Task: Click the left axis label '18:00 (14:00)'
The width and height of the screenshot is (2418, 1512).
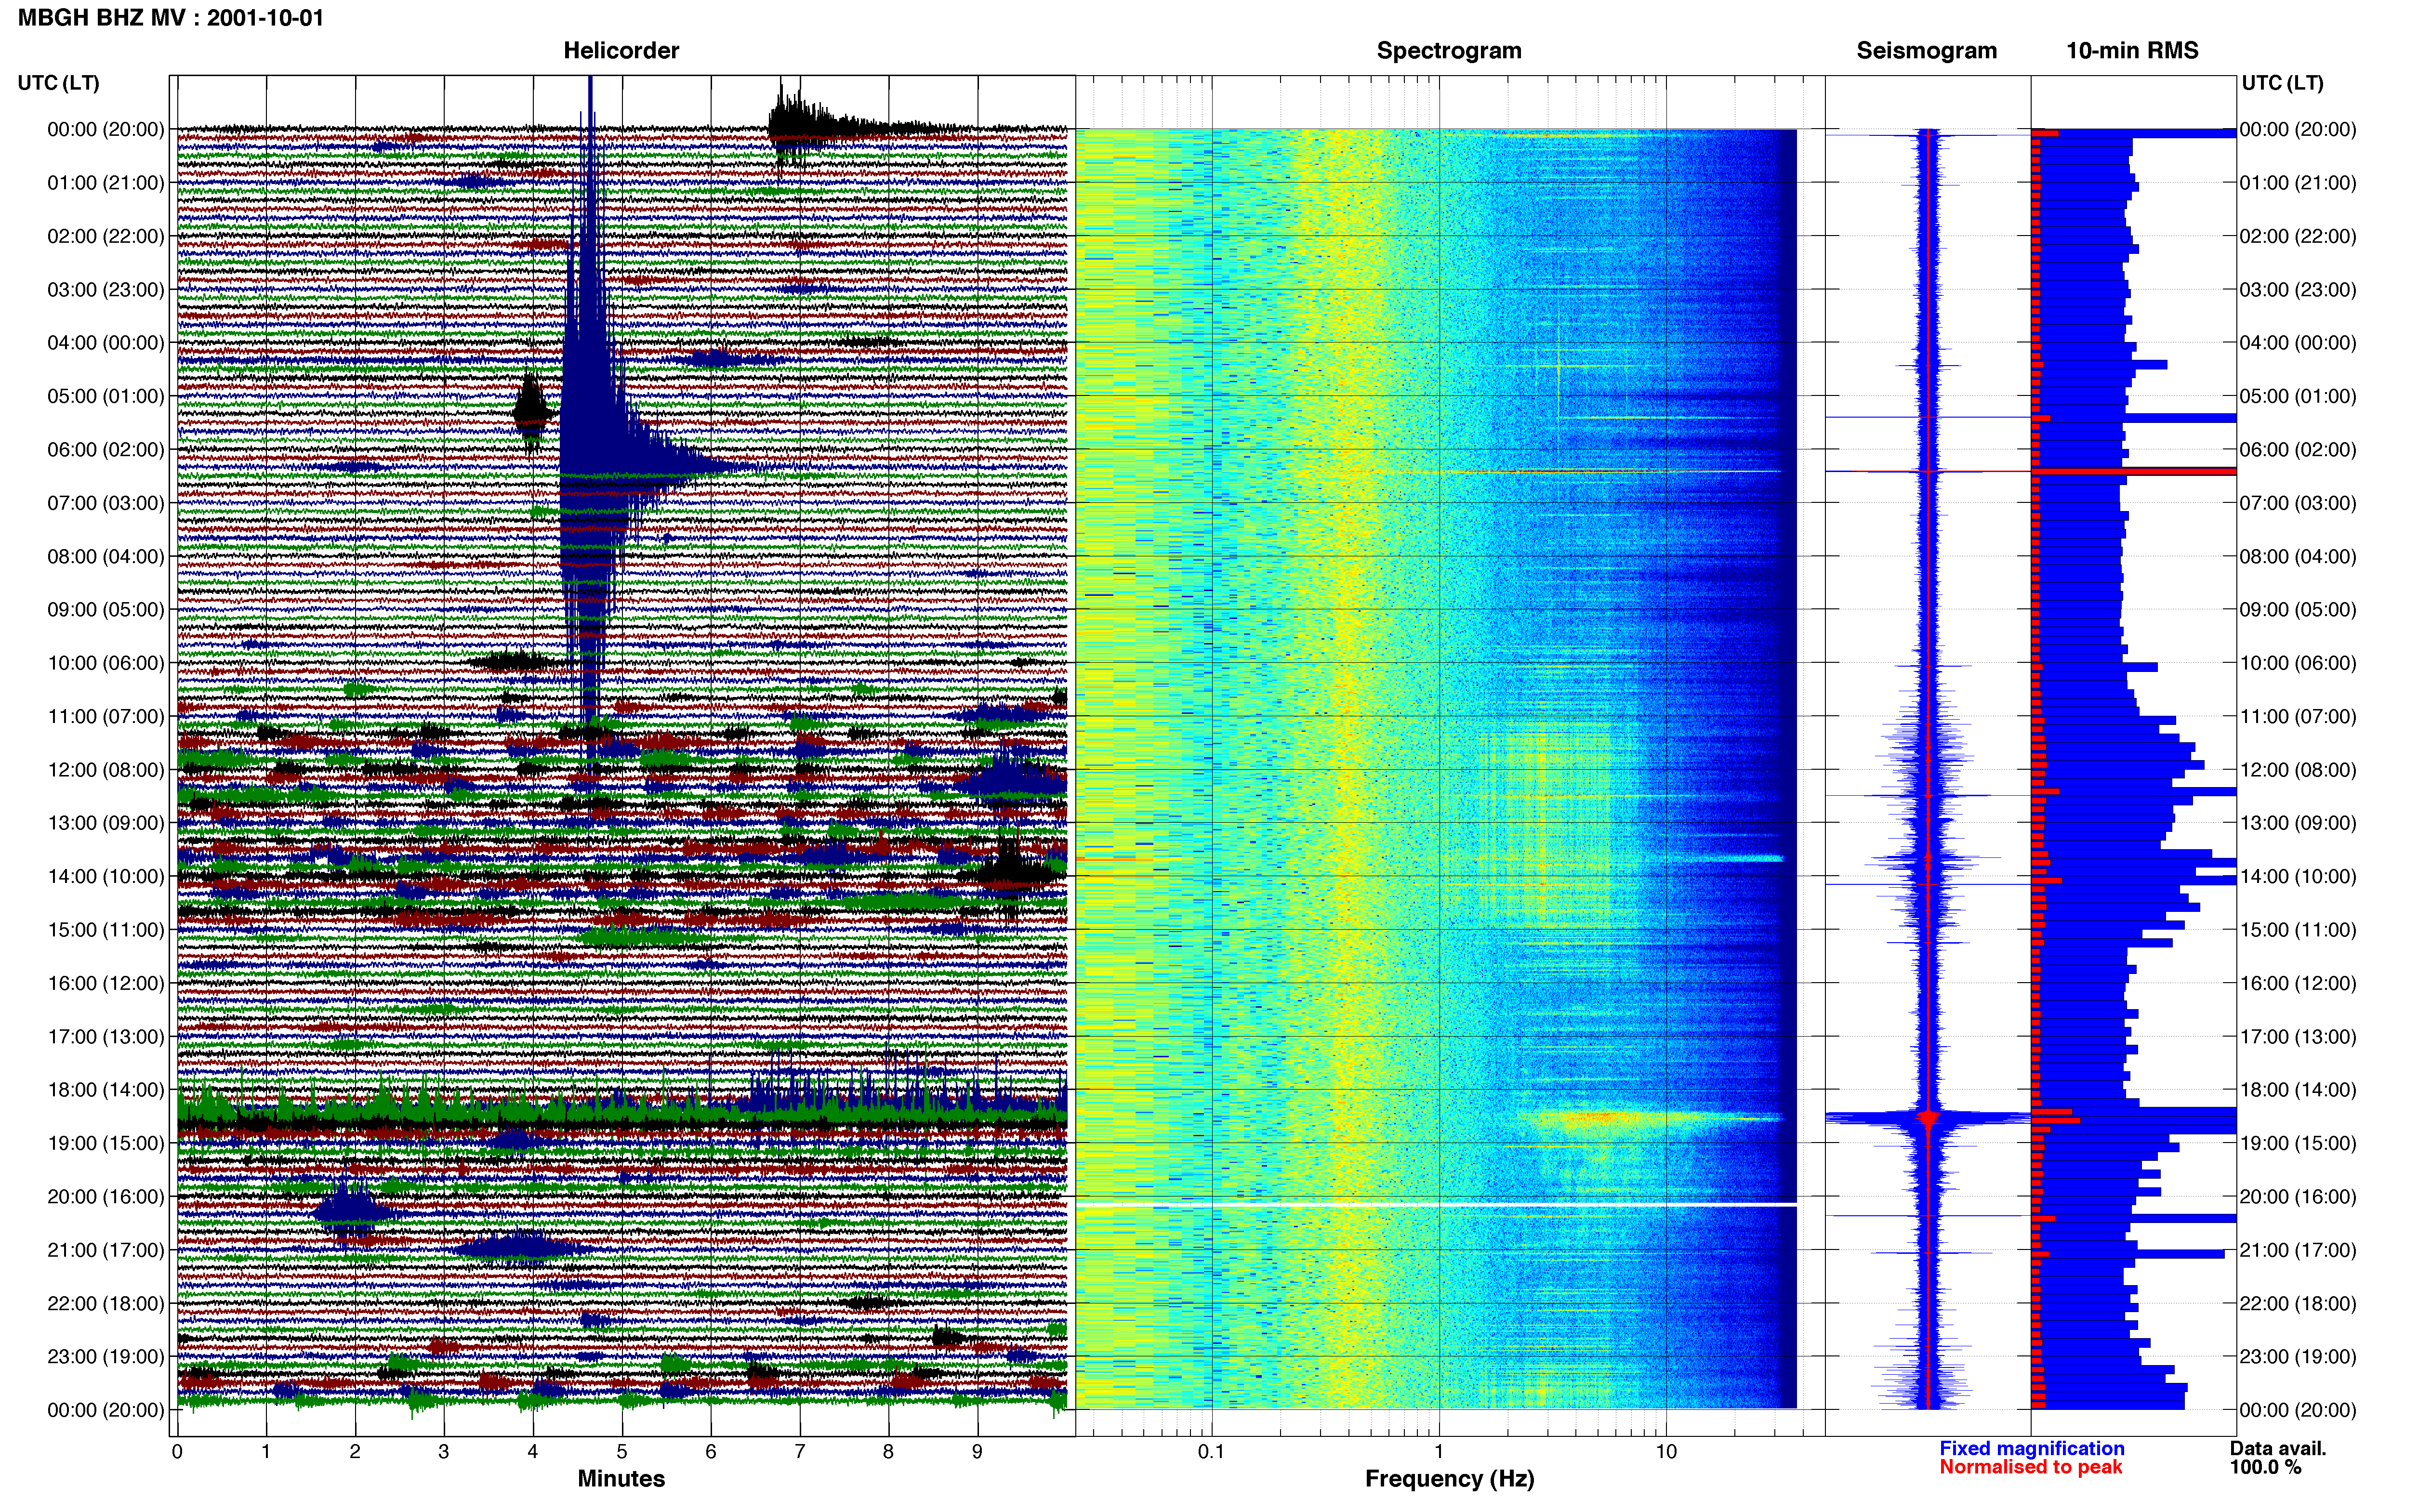Action: 105,1089
